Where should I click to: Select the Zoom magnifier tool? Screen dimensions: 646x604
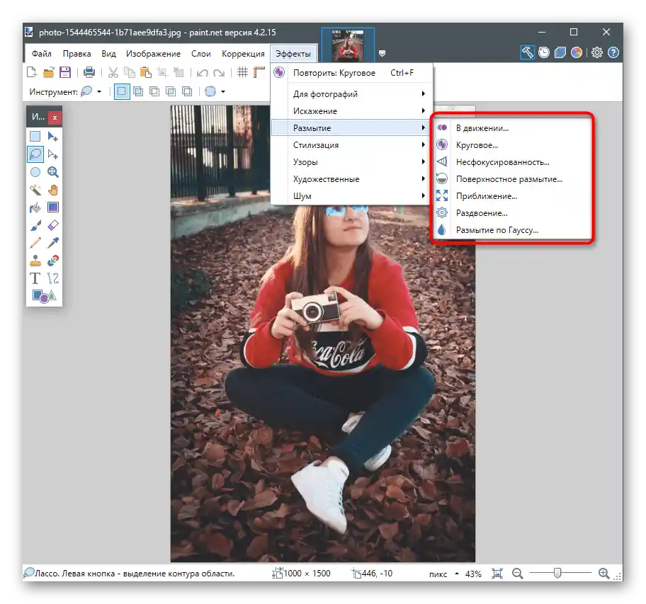tap(52, 172)
